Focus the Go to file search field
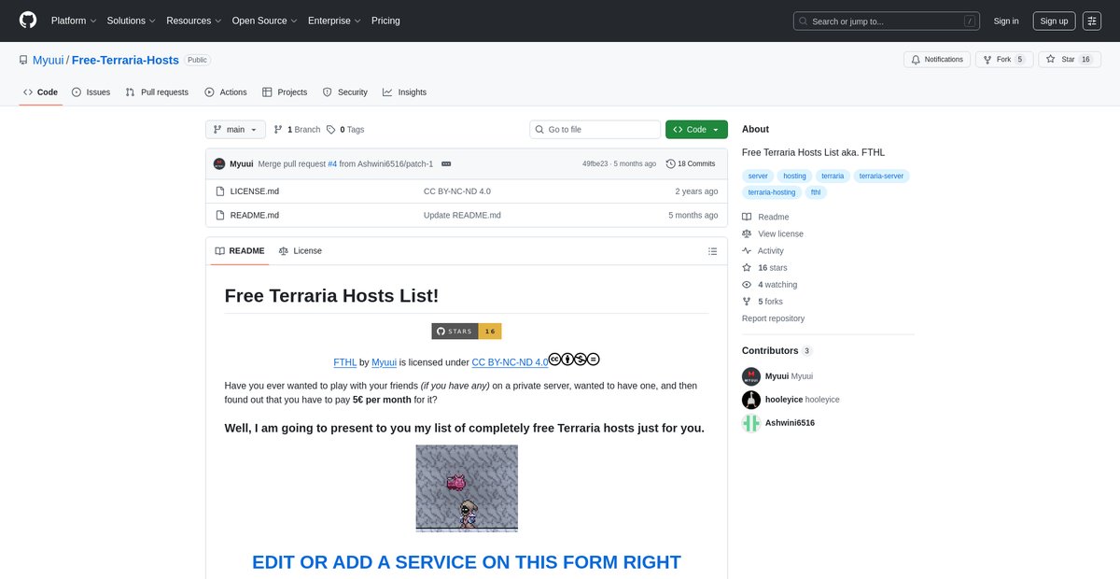 click(x=595, y=130)
